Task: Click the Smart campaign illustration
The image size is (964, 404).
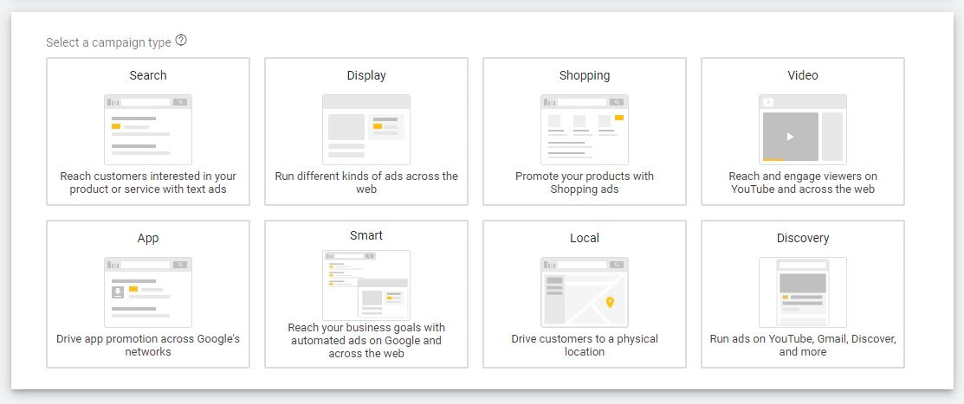Action: pos(366,285)
